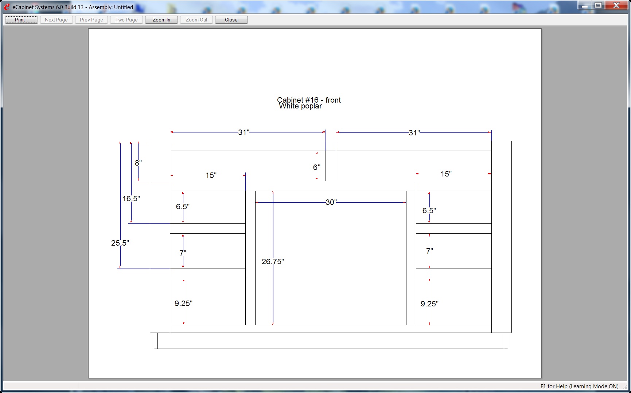Click the 6" dimension by center divider
This screenshot has height=393, width=631.
tap(316, 167)
